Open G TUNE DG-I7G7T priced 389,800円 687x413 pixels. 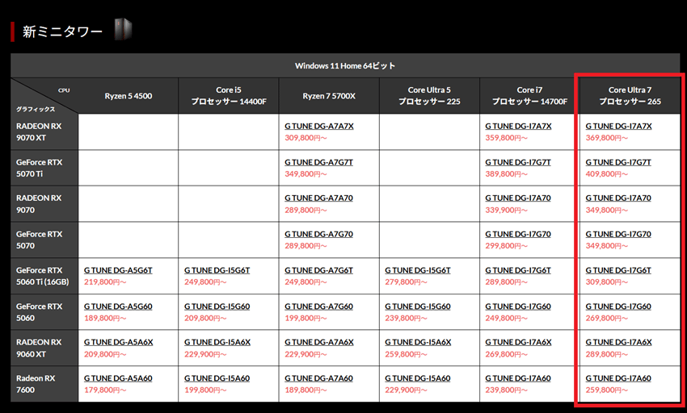tap(518, 162)
